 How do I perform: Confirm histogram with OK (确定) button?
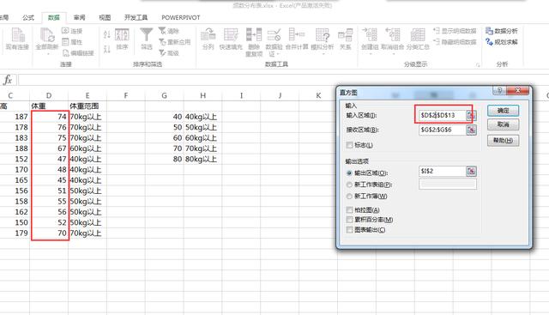point(504,111)
